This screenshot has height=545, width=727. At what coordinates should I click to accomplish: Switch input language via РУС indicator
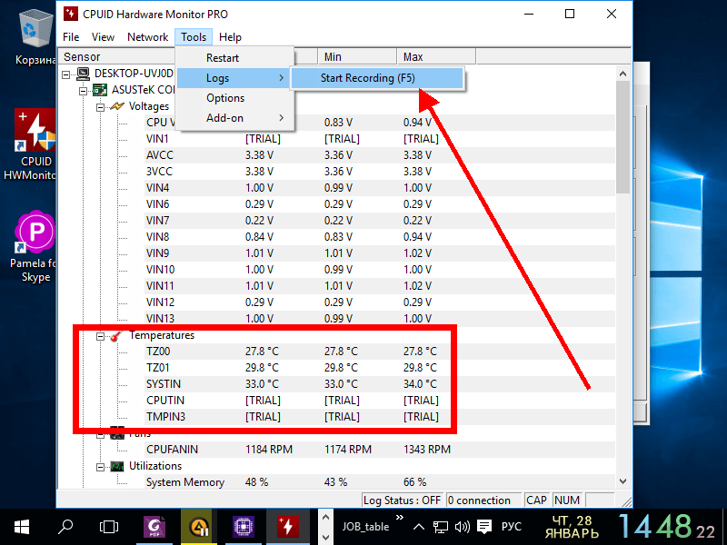(x=512, y=527)
